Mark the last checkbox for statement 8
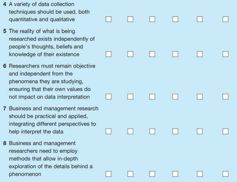The width and height of the screenshot is (237, 182). pyautogui.click(x=225, y=174)
